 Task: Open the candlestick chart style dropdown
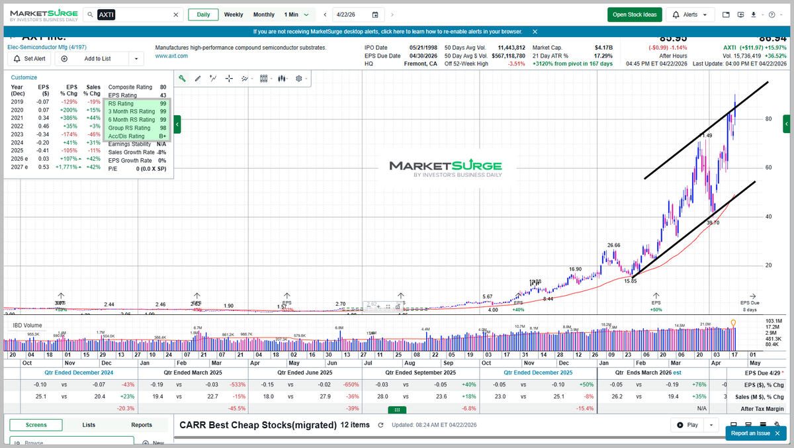(x=283, y=78)
